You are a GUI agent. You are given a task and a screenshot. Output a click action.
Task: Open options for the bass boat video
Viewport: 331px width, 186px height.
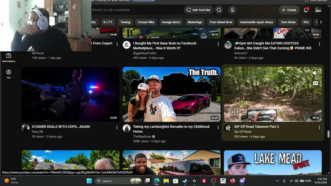(x=218, y=44)
